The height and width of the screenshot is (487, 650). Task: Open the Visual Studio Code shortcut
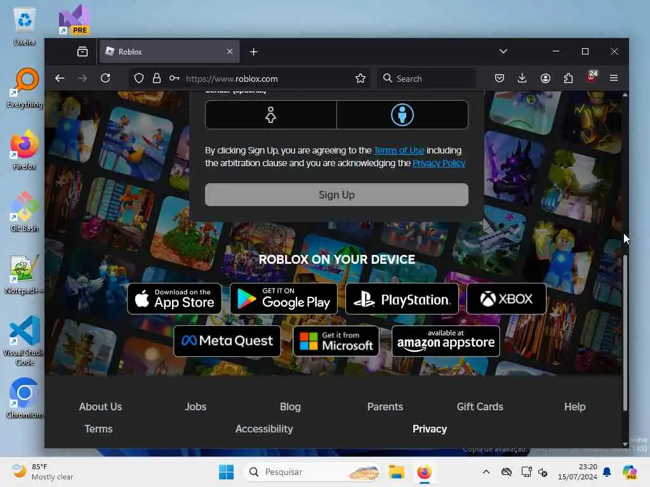(25, 341)
